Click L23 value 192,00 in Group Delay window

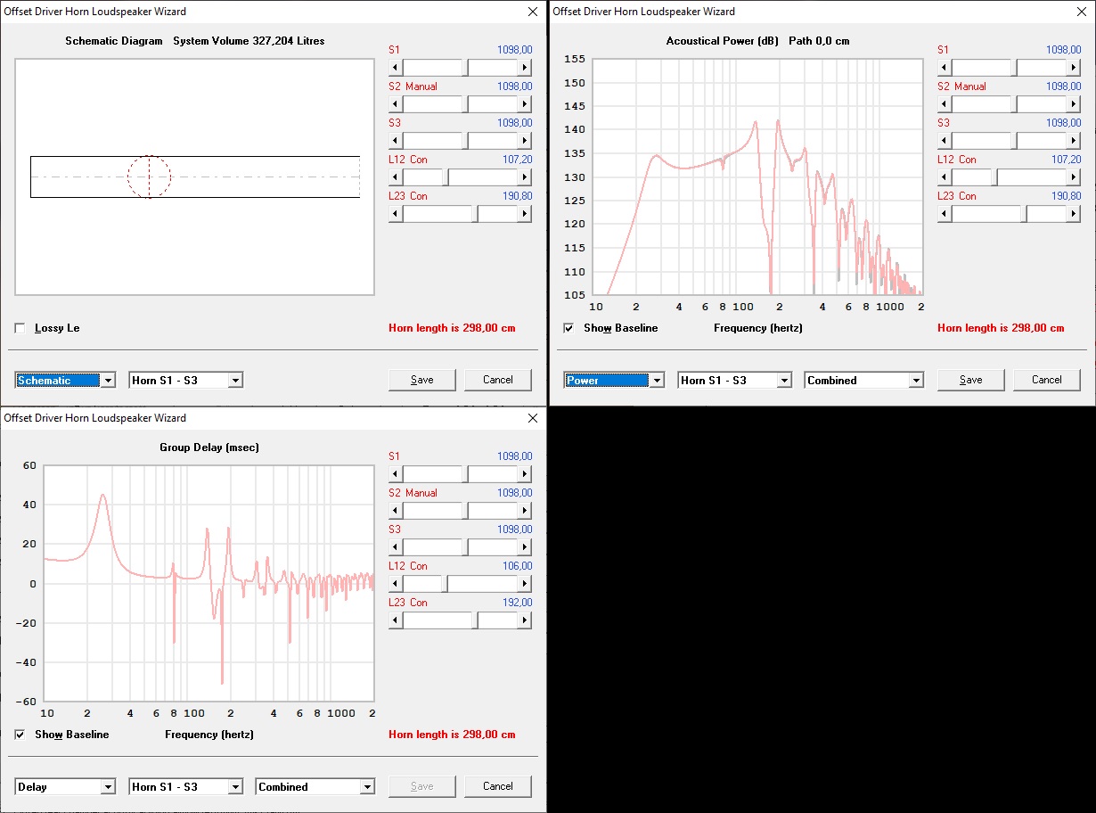(x=518, y=603)
